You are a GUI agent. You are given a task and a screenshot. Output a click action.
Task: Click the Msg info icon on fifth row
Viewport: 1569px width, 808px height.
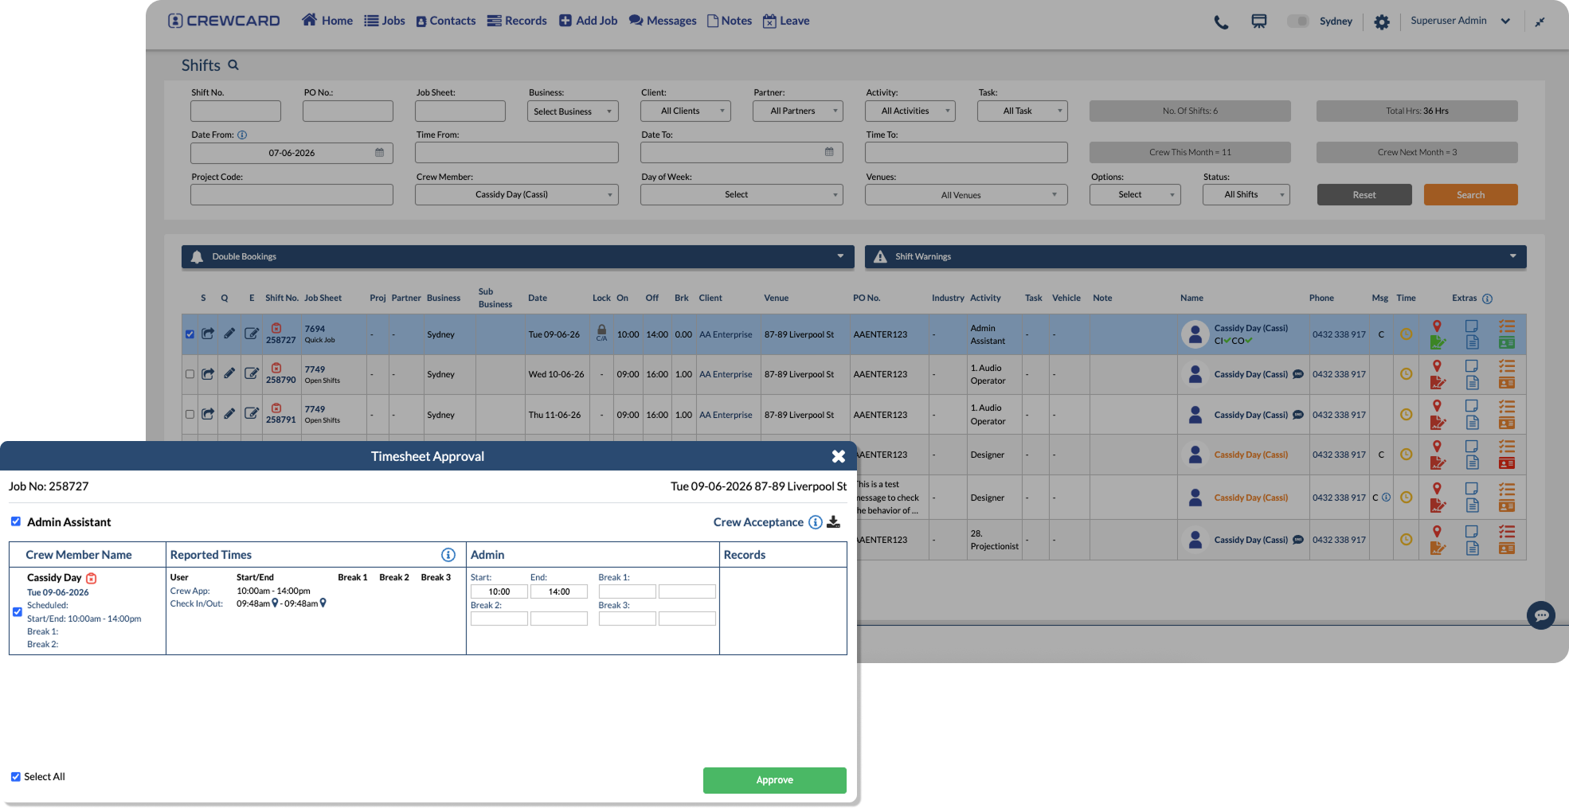pyautogui.click(x=1387, y=498)
